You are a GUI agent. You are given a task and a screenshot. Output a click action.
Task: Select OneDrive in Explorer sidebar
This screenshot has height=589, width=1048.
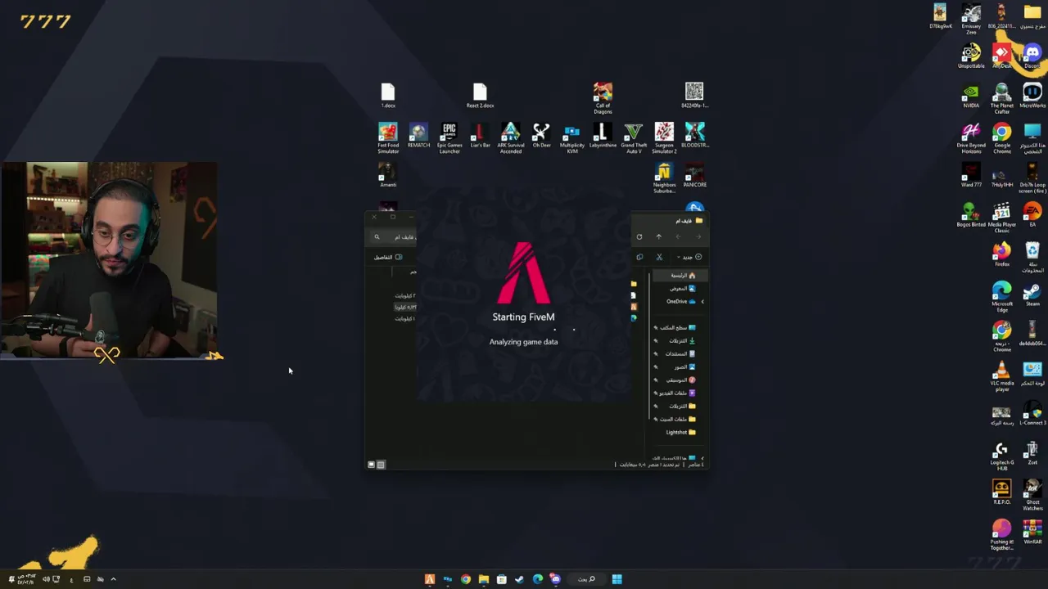coord(681,302)
